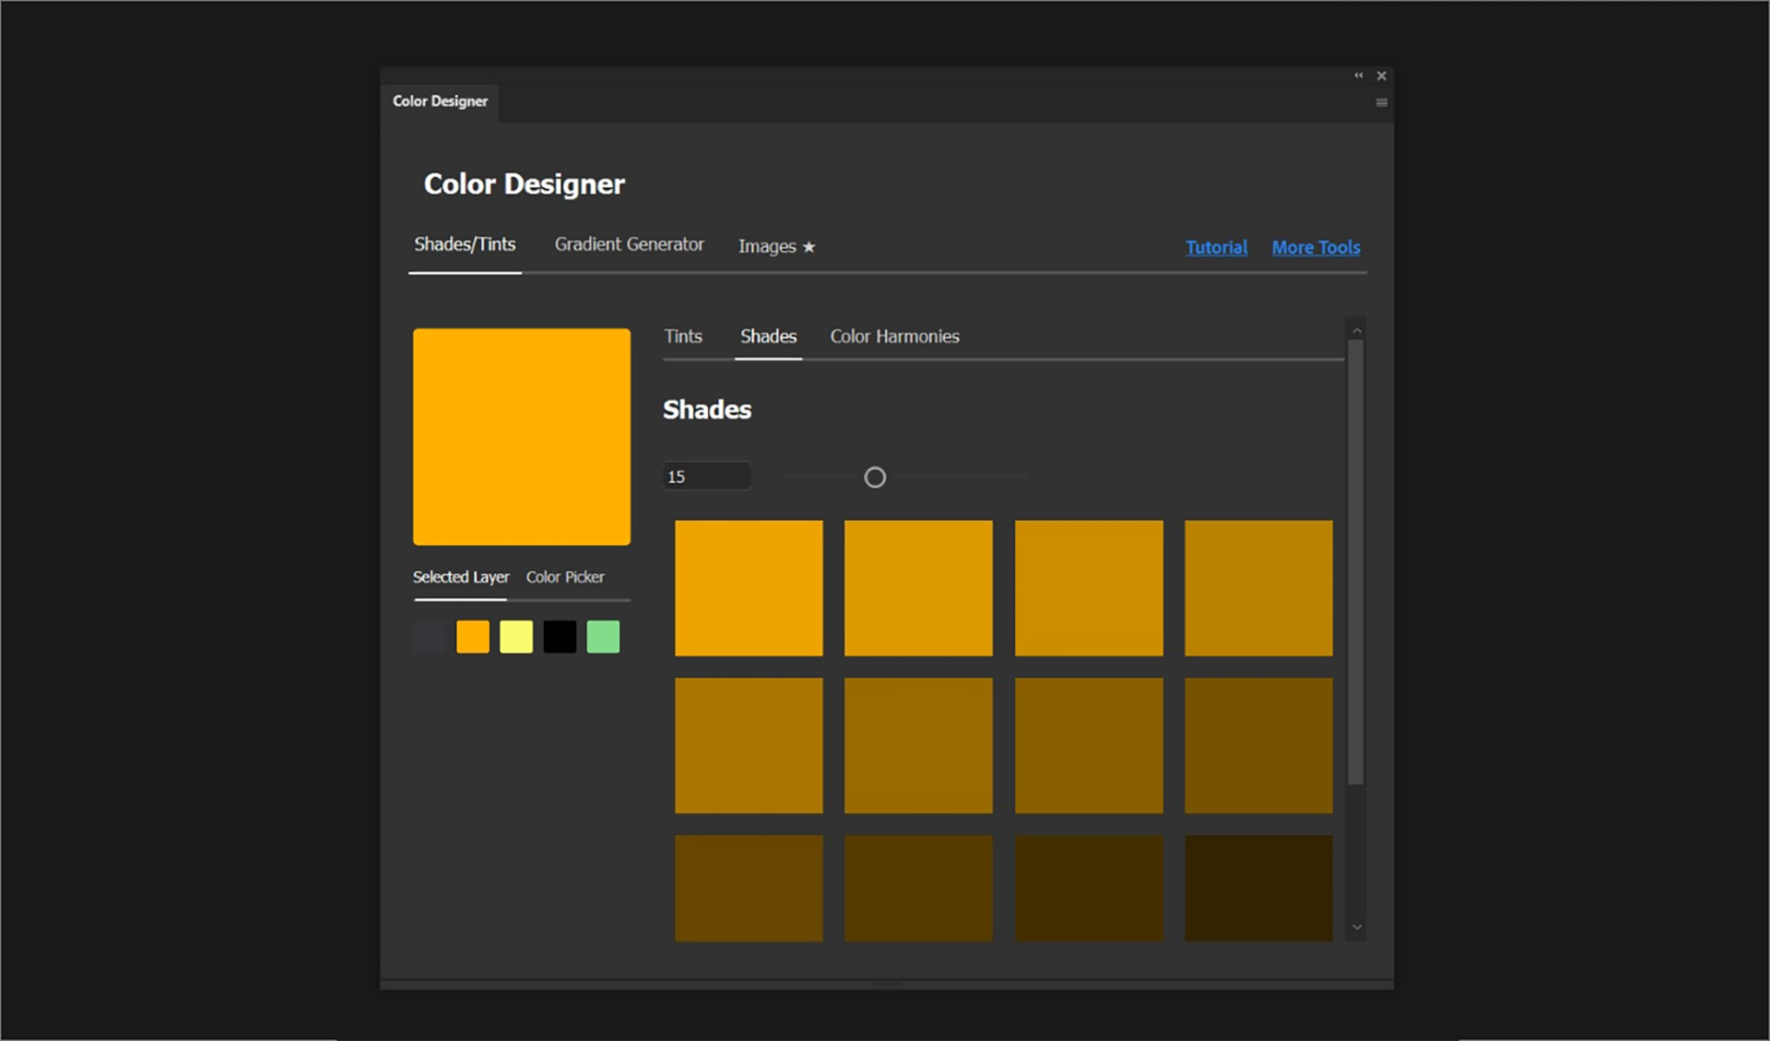The height and width of the screenshot is (1041, 1770).
Task: Click the shade count slider handle
Action: pos(875,477)
